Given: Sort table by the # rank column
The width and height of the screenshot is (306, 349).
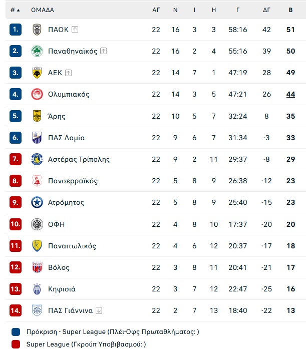Looking at the screenshot, I should pos(15,10).
